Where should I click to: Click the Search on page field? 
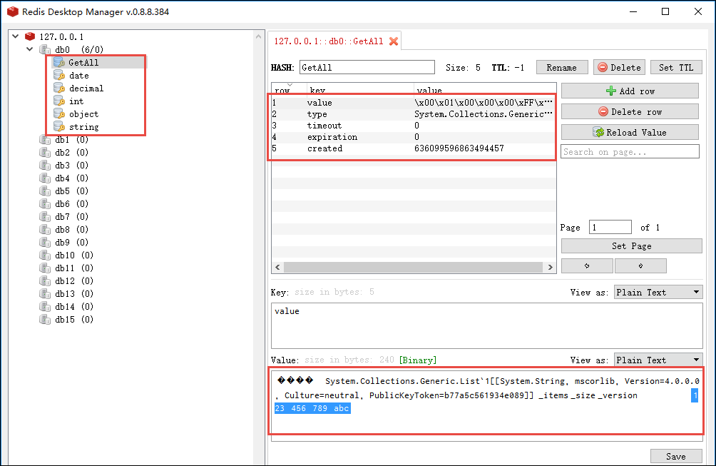630,152
